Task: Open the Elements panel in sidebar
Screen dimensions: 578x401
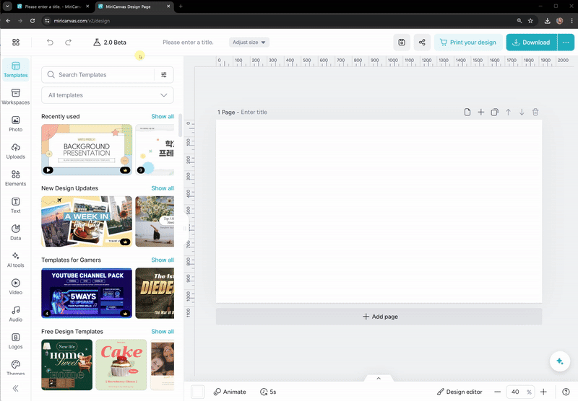Action: [x=15, y=177]
